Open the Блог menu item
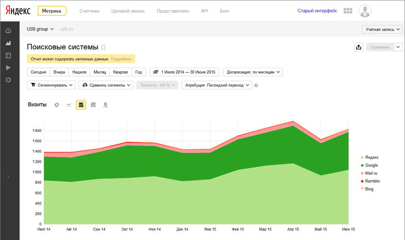 [225, 11]
